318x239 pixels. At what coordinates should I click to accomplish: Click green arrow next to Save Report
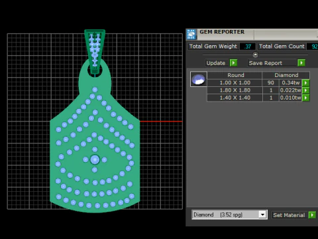tap(301, 63)
